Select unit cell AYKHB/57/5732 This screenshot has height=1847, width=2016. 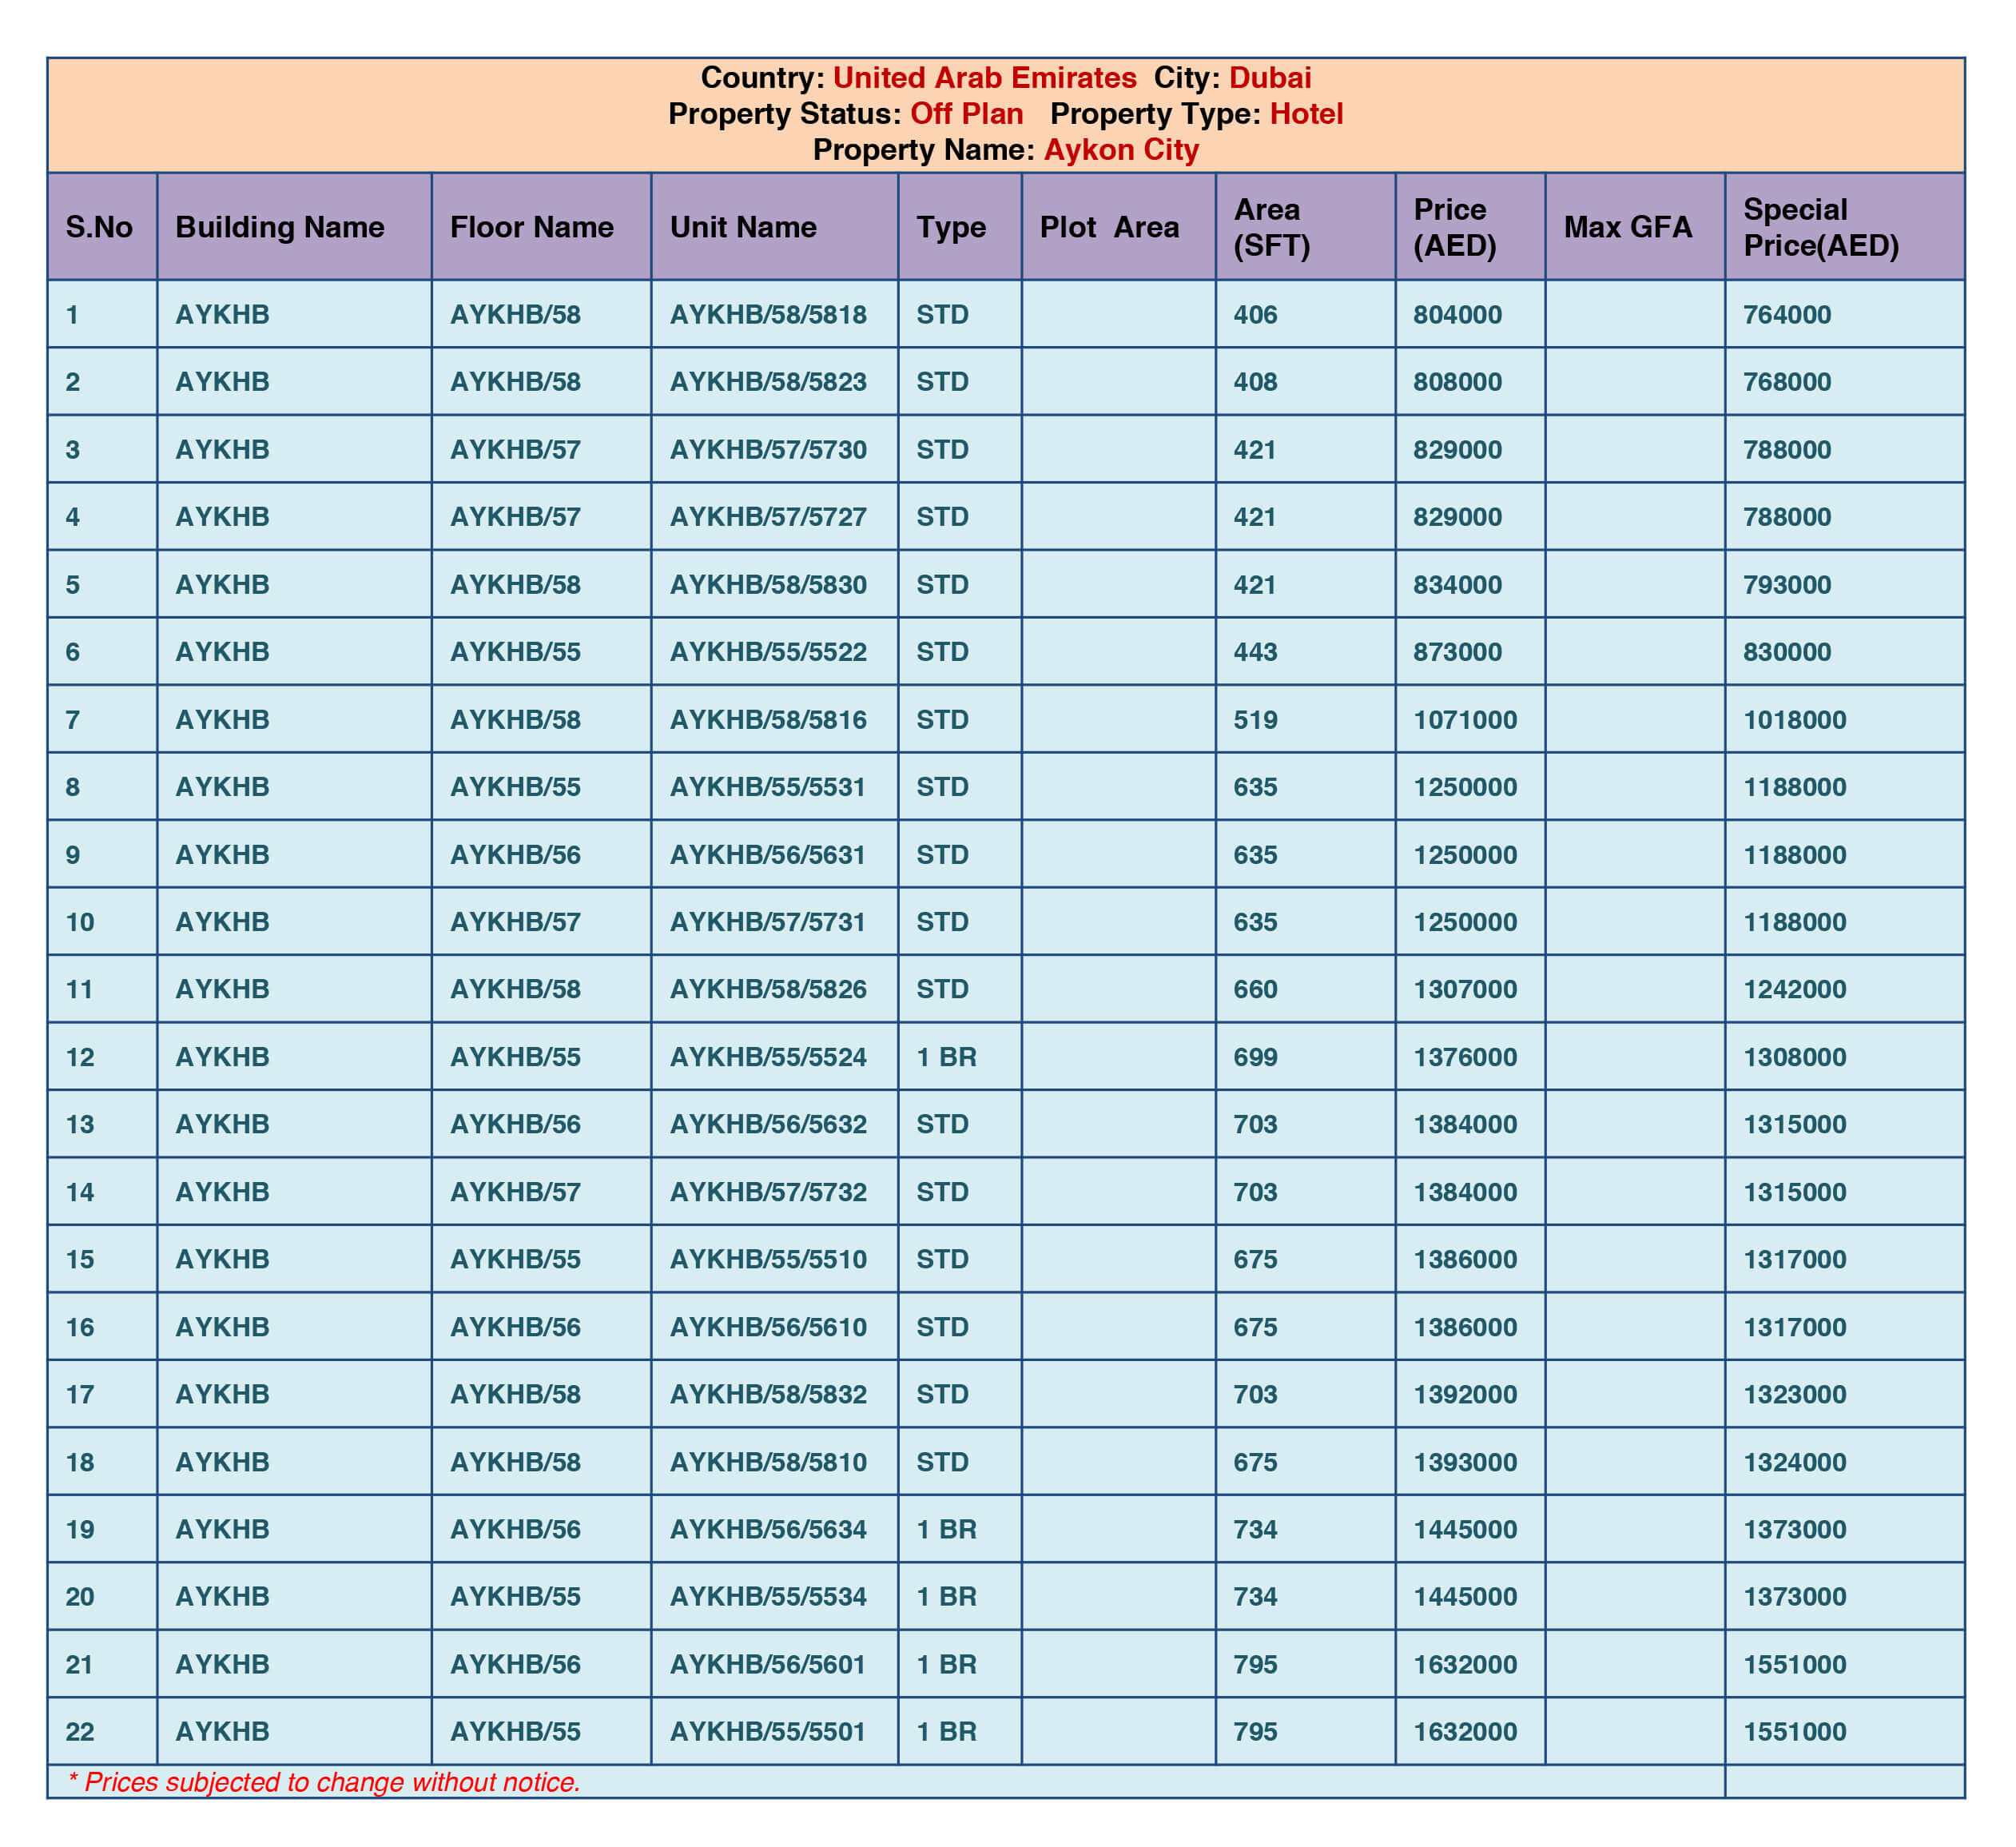(x=775, y=1192)
